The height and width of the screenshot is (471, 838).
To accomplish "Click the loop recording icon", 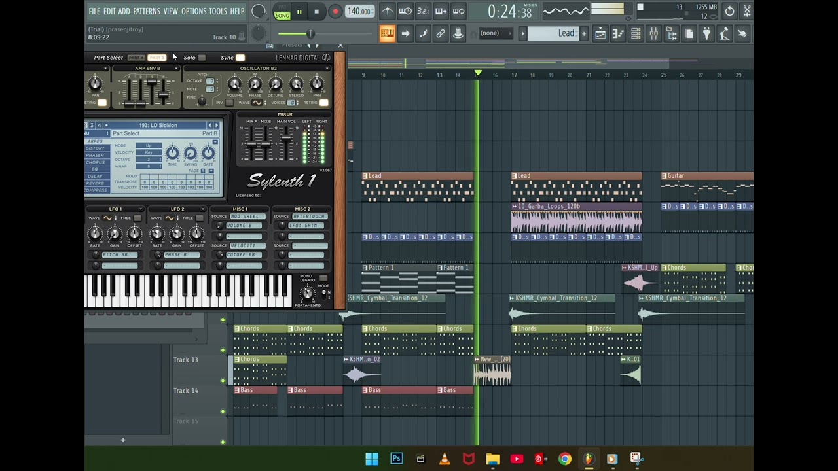I will click(458, 11).
